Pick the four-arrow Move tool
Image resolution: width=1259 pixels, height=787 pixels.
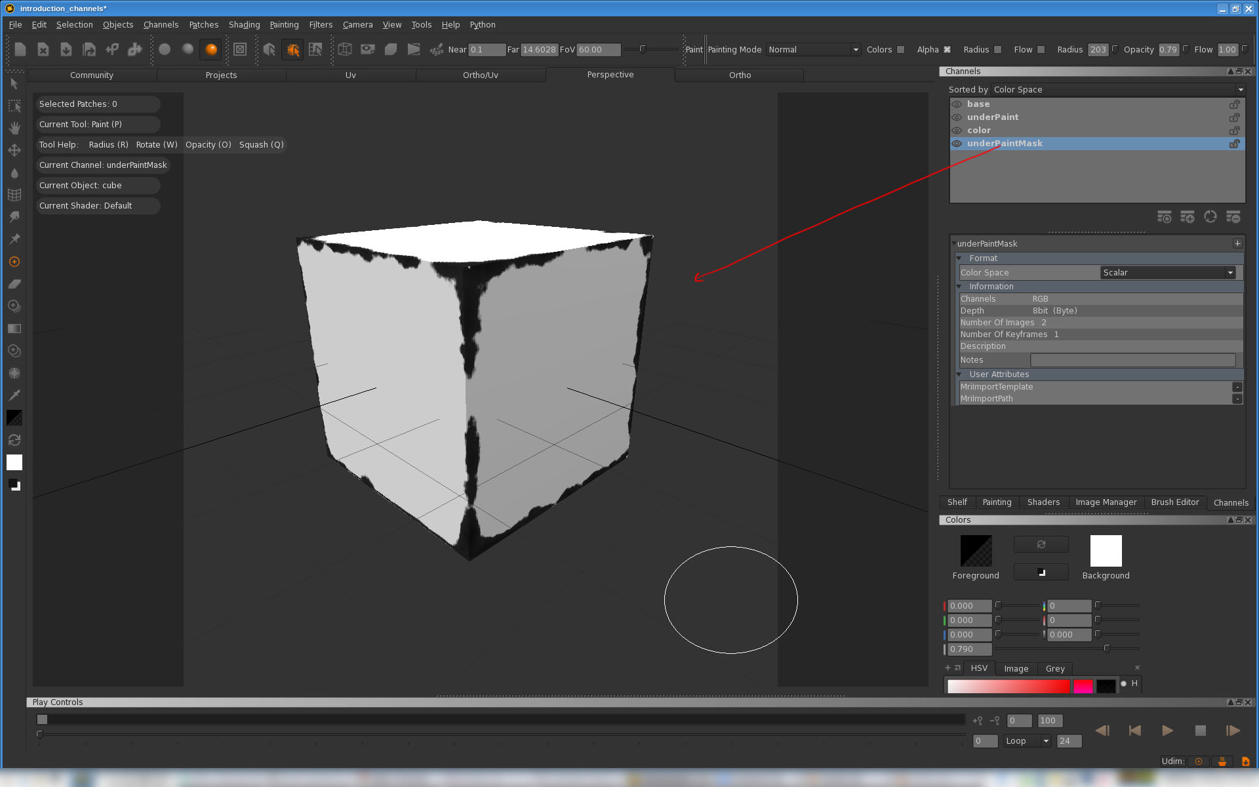14,150
